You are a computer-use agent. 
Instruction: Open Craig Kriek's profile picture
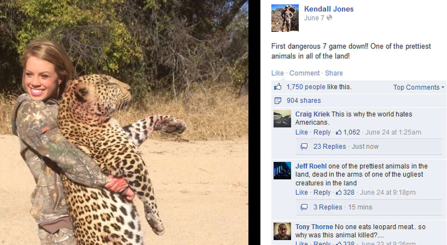282,119
